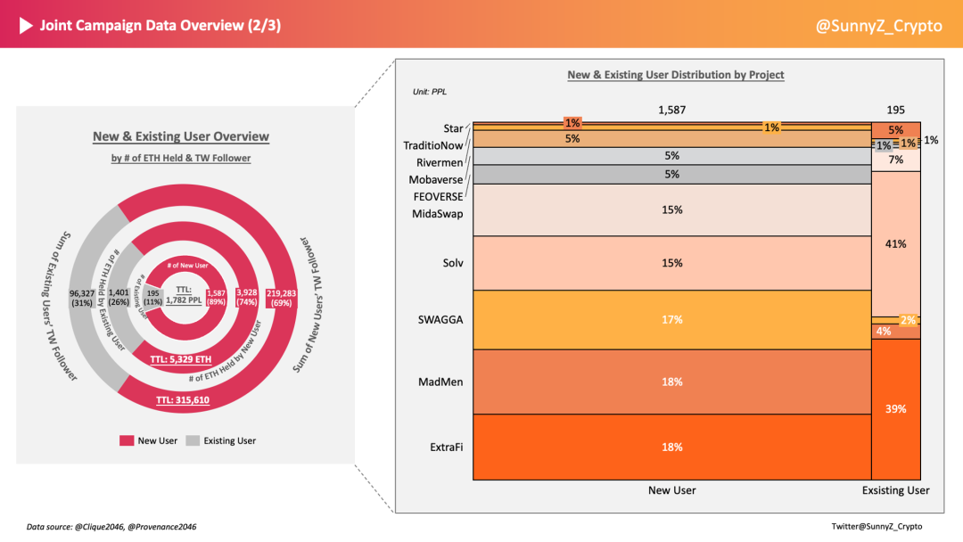The width and height of the screenshot is (963, 542).
Task: Select the "SWAGGA" project label
Action: [x=440, y=320]
